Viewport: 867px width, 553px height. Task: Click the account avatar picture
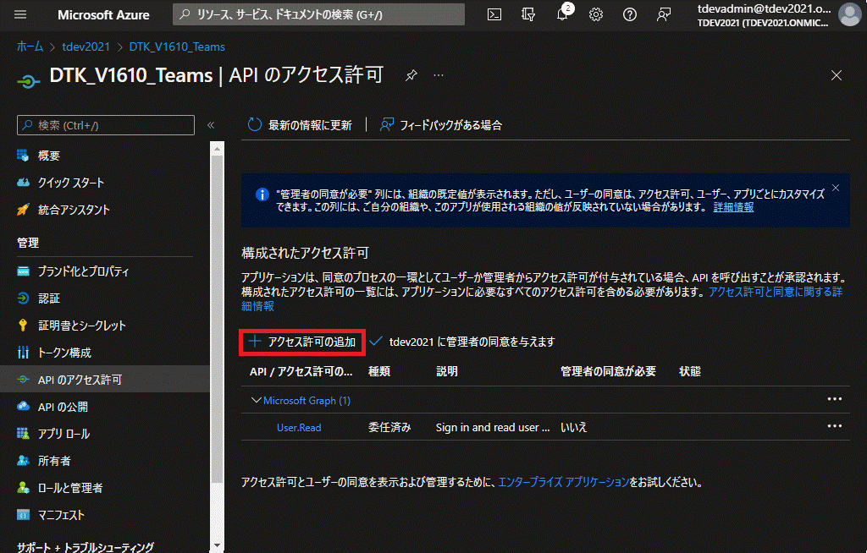coord(849,14)
